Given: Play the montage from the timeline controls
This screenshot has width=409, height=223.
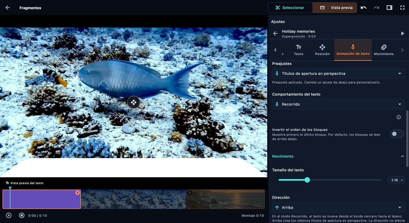Looking at the screenshot, I should (9, 215).
